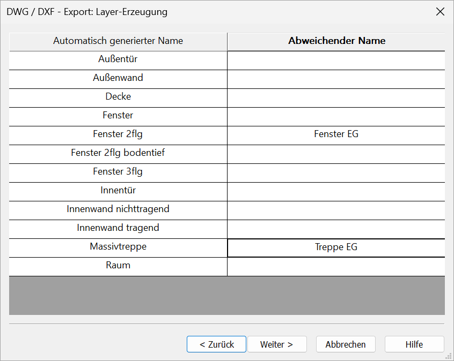Image resolution: width=454 pixels, height=361 pixels.
Task: Click the alternate name cell for Raum
Action: (x=336, y=267)
